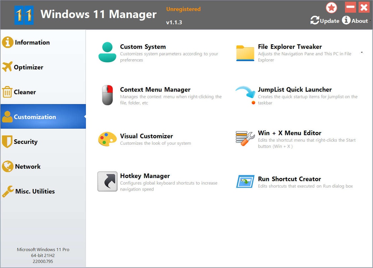Open Visual Customizer title link
The image size is (373, 268).
coord(146,136)
